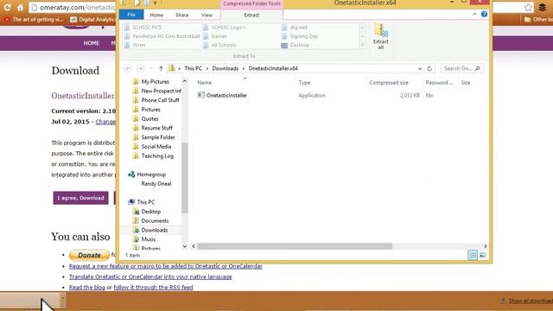Click This PC in the address breadcrumb
Screen dimensions: 553x311
[194, 68]
